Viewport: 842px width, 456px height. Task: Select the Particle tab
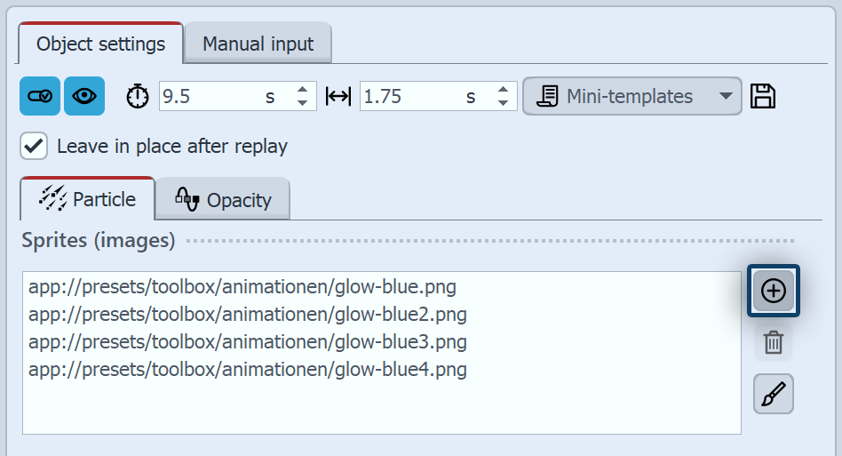(x=88, y=199)
